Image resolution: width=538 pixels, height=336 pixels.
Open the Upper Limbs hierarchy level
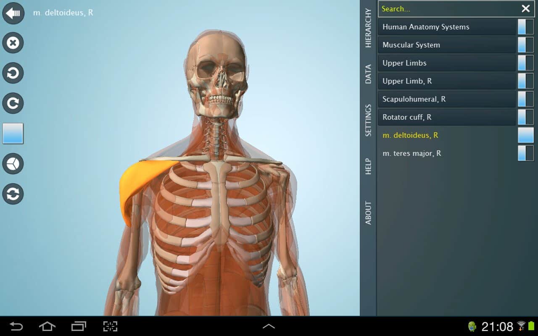pos(446,63)
